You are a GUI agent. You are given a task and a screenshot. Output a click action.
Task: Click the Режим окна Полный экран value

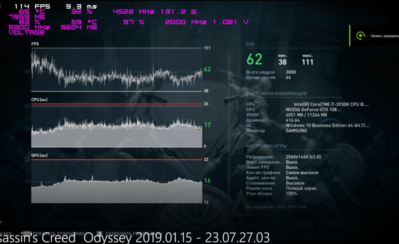[301, 188]
